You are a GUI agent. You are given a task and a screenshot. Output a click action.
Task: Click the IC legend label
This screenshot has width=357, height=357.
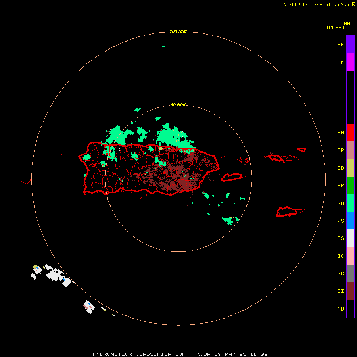pyautogui.click(x=340, y=256)
